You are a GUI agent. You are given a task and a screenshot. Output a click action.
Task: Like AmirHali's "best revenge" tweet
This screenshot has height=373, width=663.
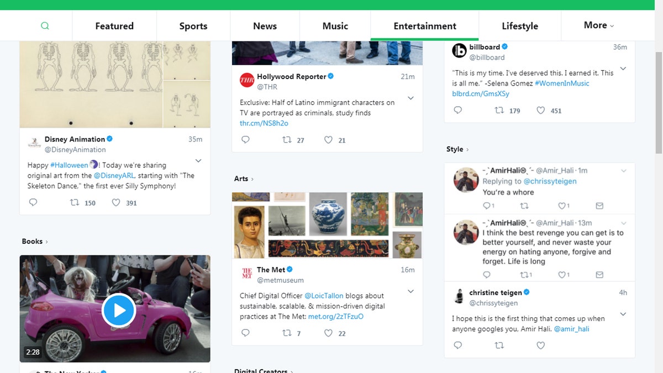(x=561, y=275)
